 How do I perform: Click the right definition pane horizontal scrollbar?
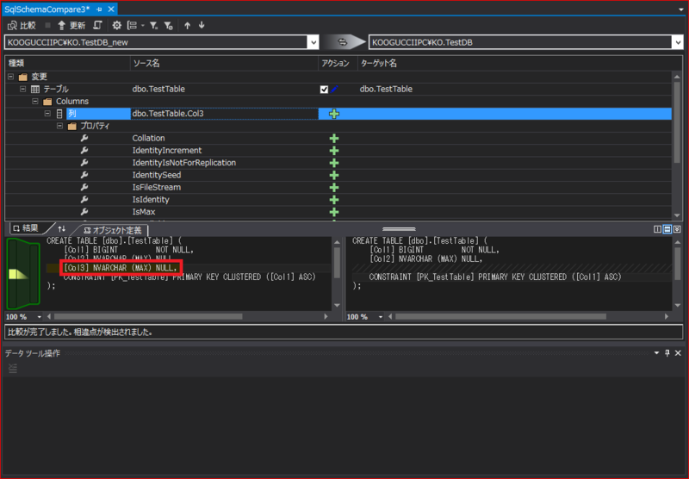tap(500, 316)
